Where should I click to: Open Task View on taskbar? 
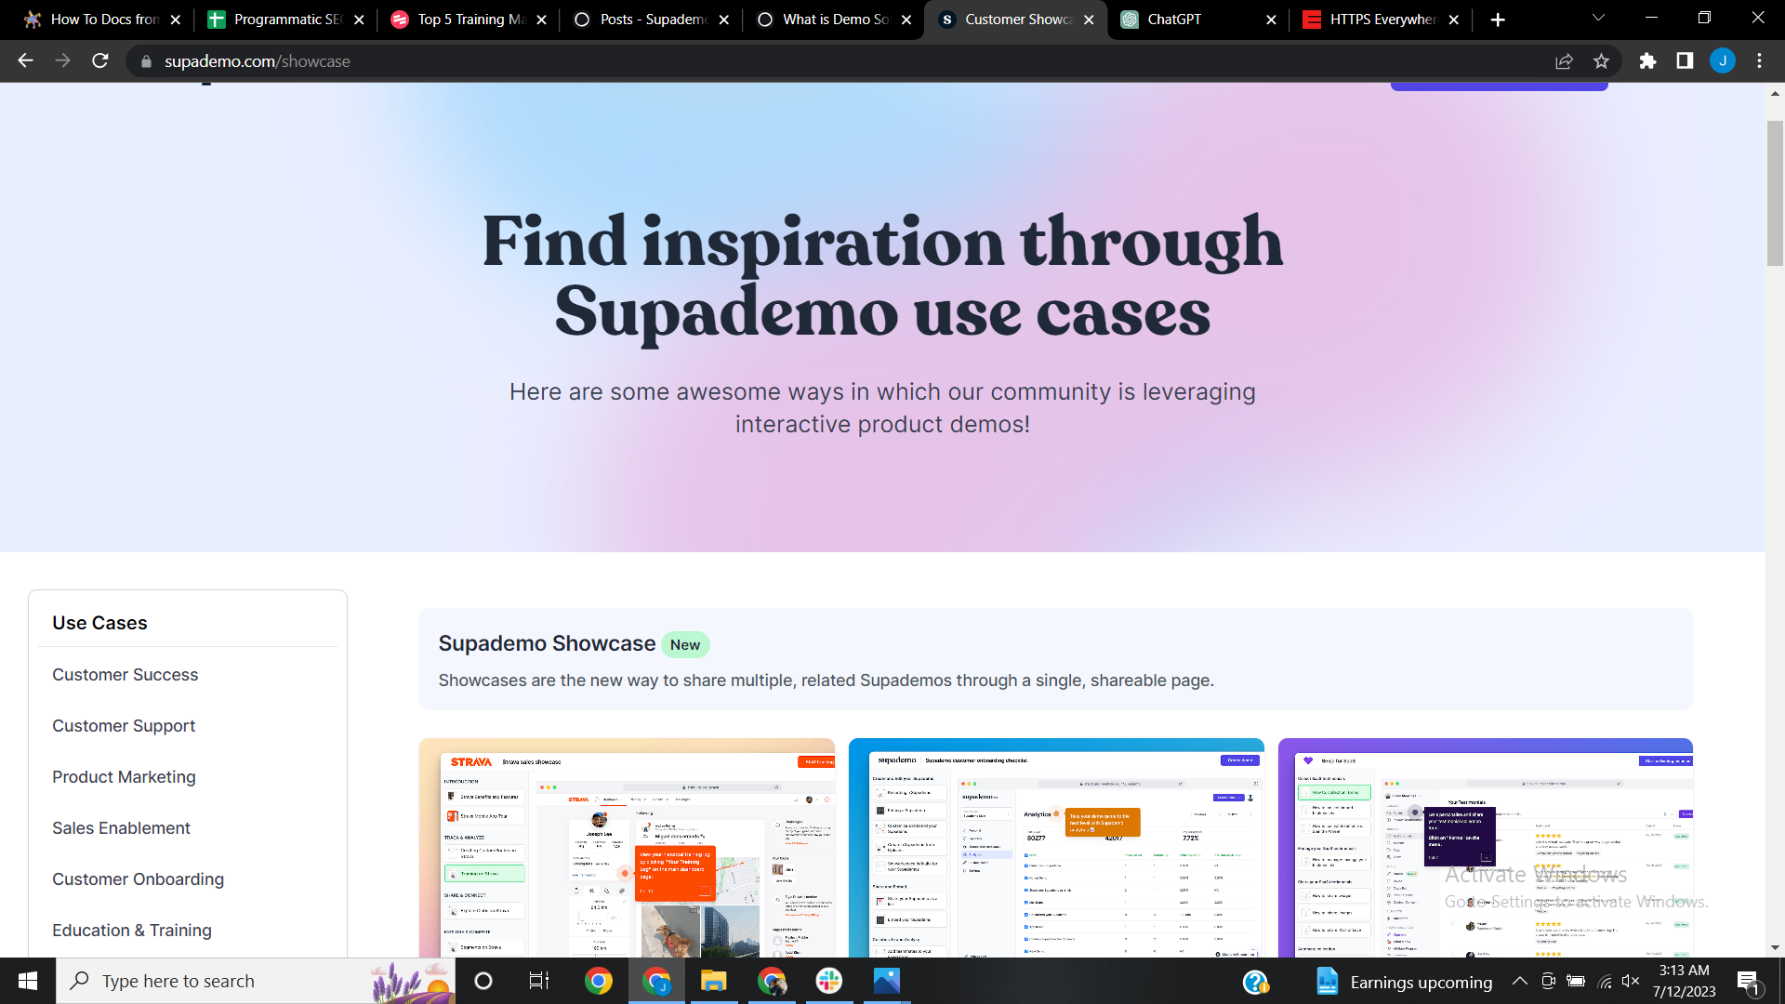[x=539, y=981]
